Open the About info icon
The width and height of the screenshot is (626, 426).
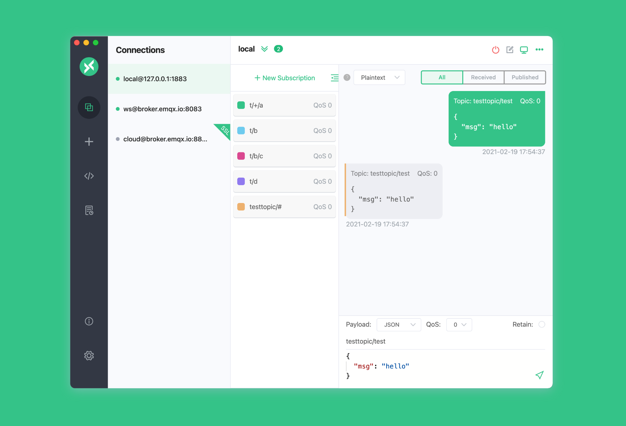pyautogui.click(x=89, y=321)
